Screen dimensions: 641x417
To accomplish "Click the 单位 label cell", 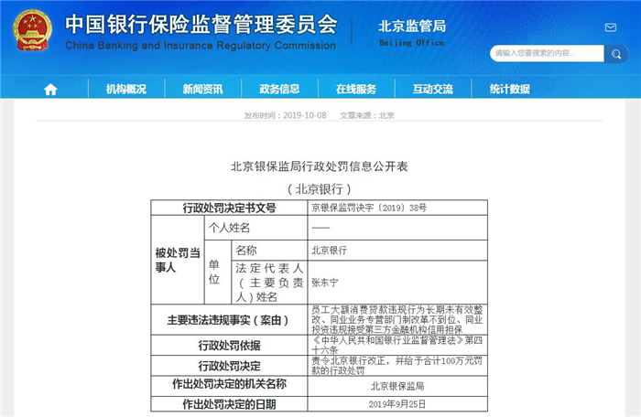I will click(218, 272).
